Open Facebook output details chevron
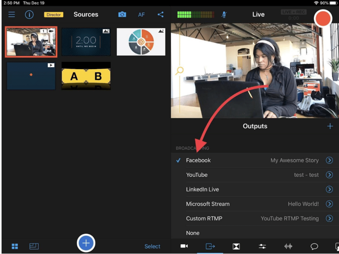 point(329,160)
